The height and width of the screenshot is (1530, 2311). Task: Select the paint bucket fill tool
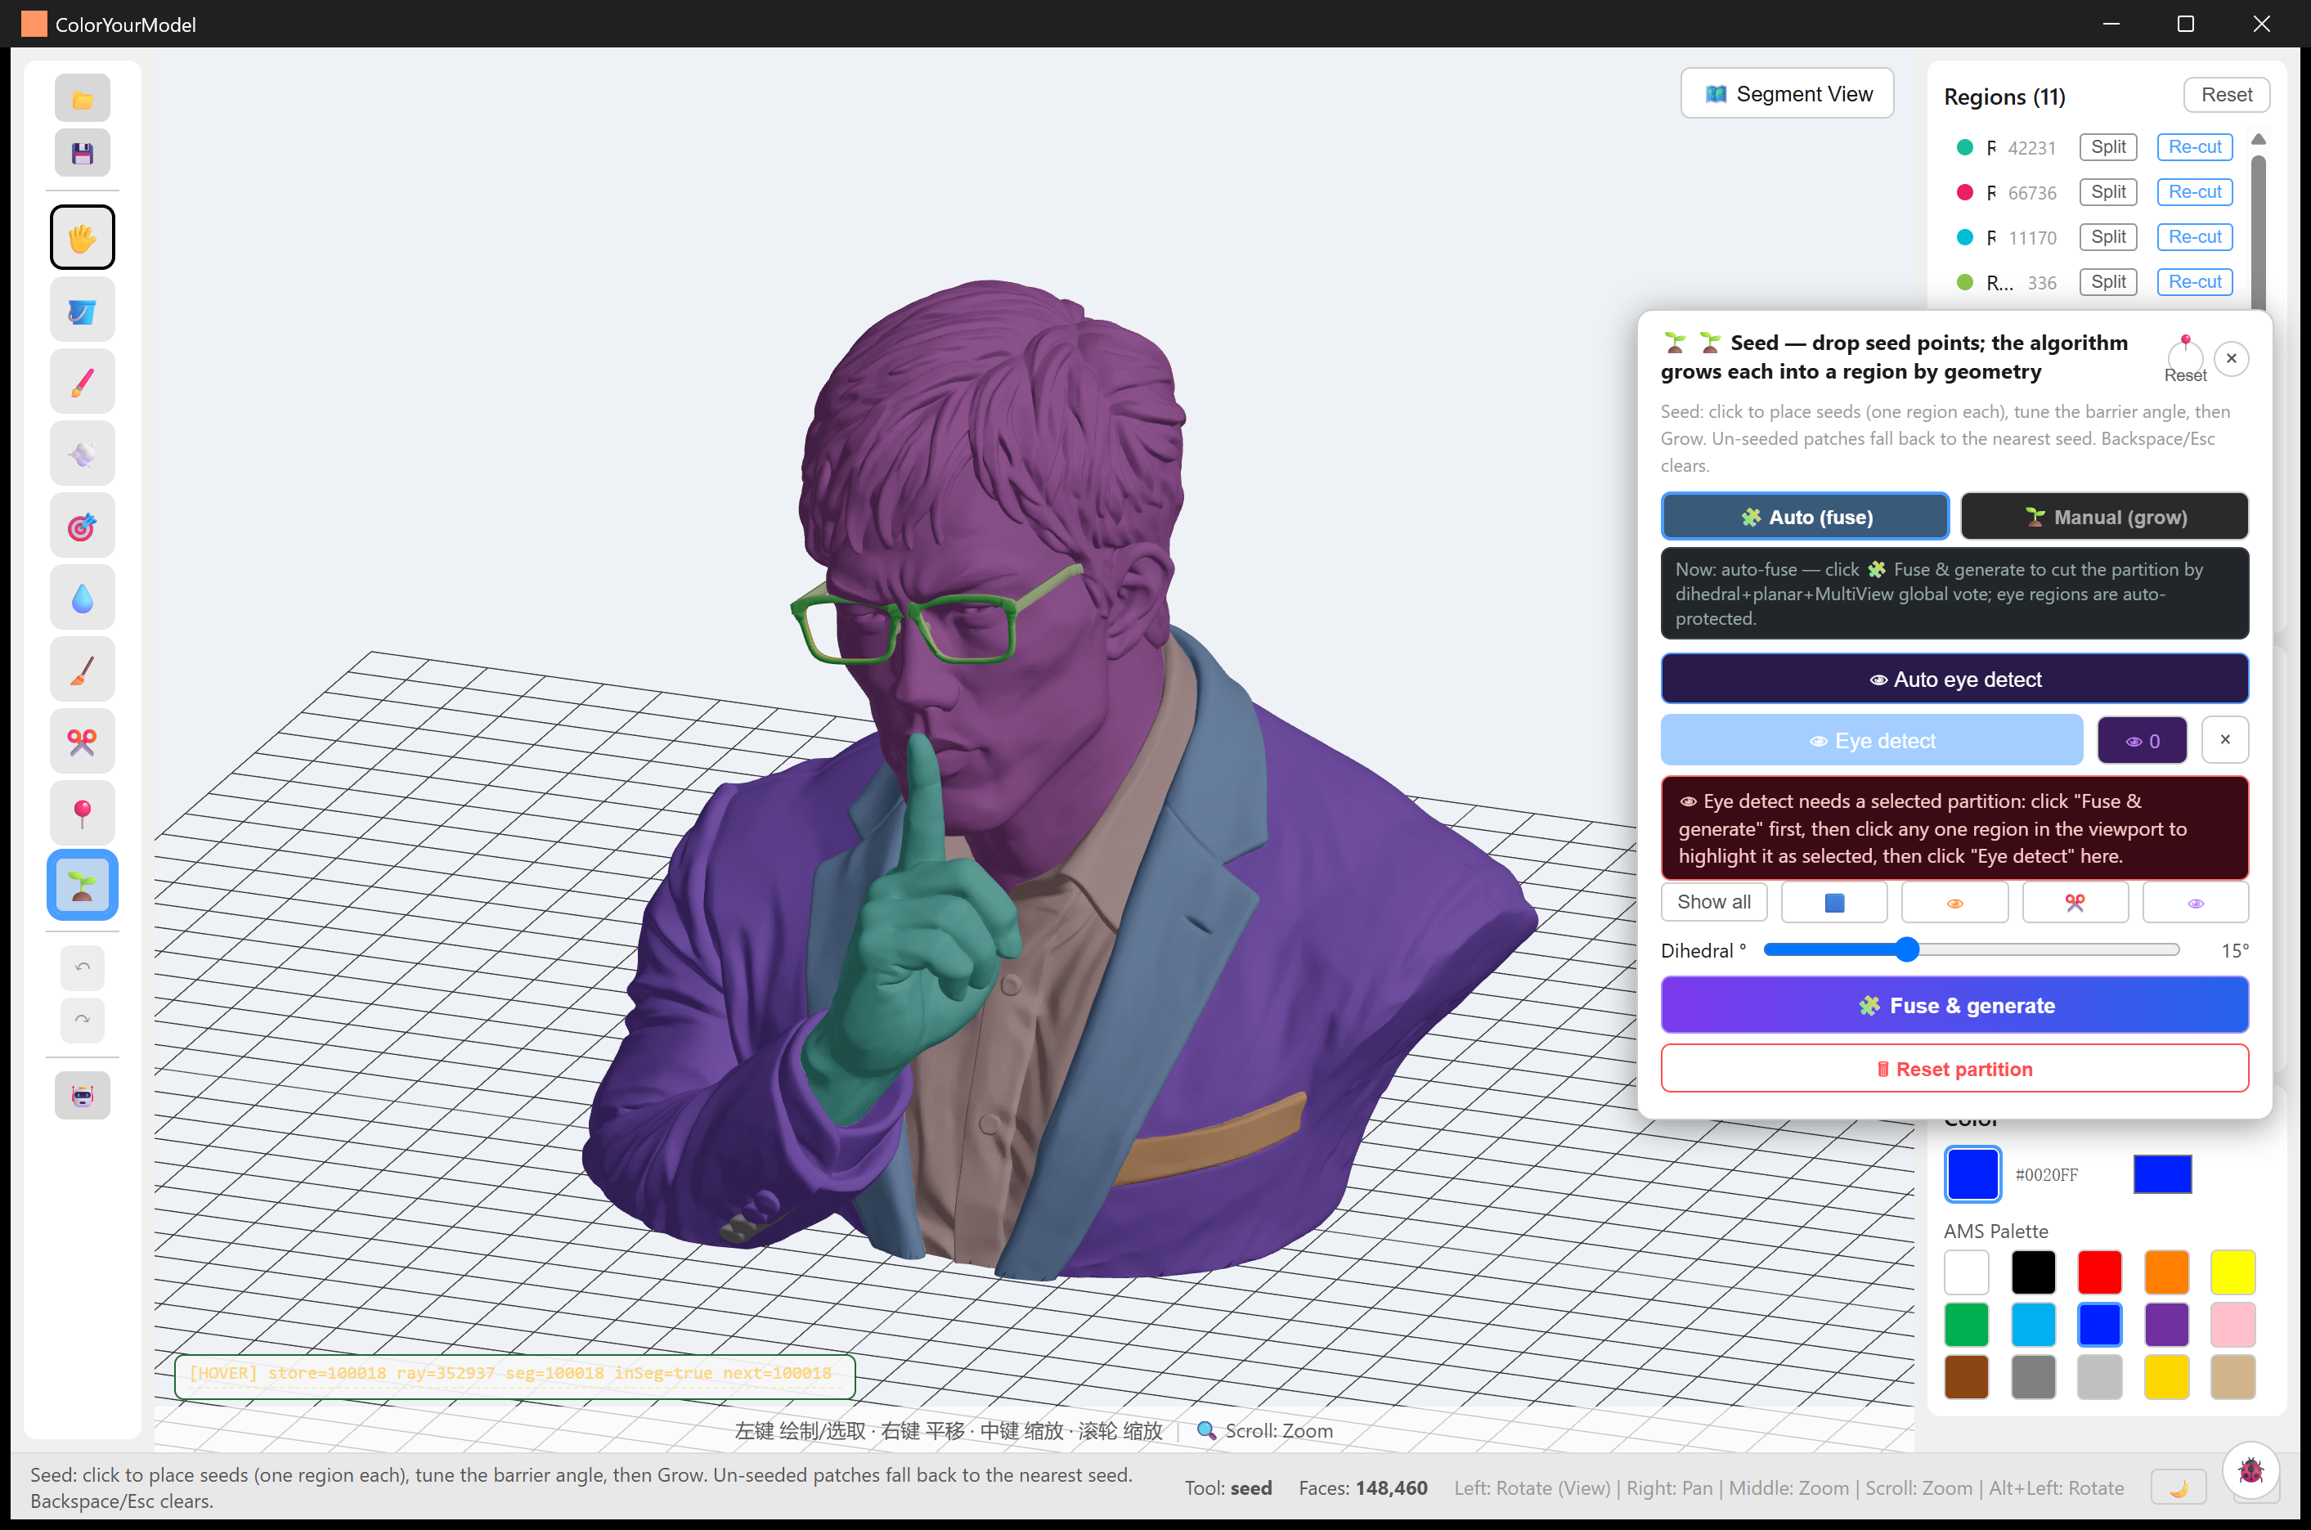[82, 310]
